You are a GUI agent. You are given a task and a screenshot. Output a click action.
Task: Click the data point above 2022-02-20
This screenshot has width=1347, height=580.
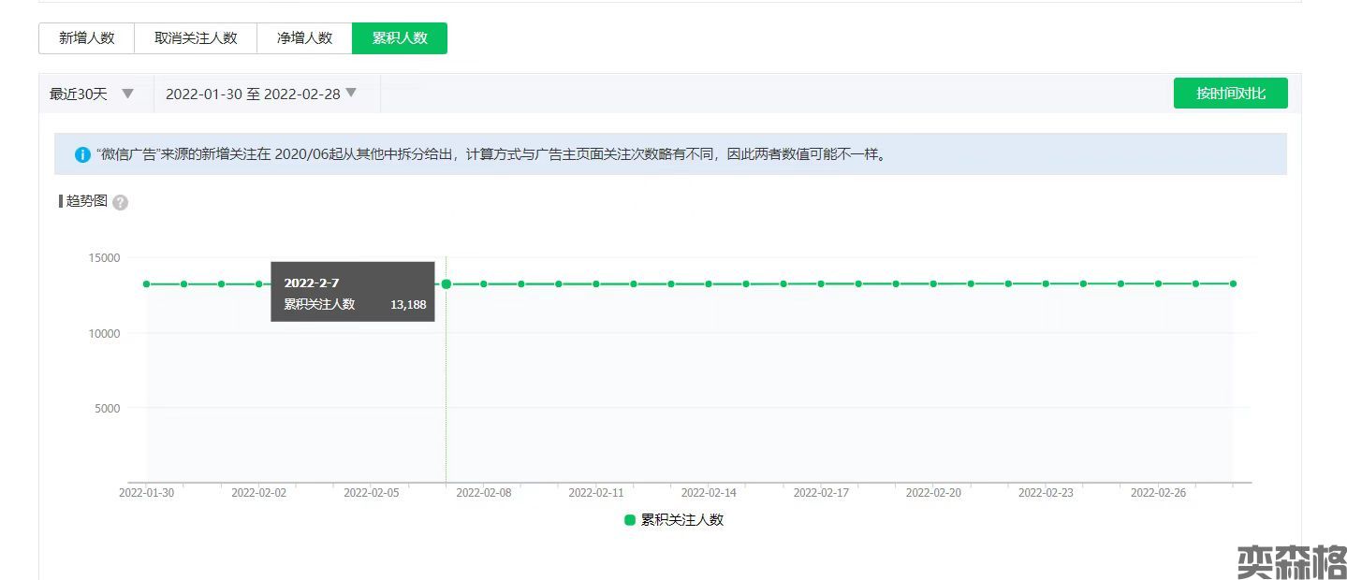(x=933, y=283)
